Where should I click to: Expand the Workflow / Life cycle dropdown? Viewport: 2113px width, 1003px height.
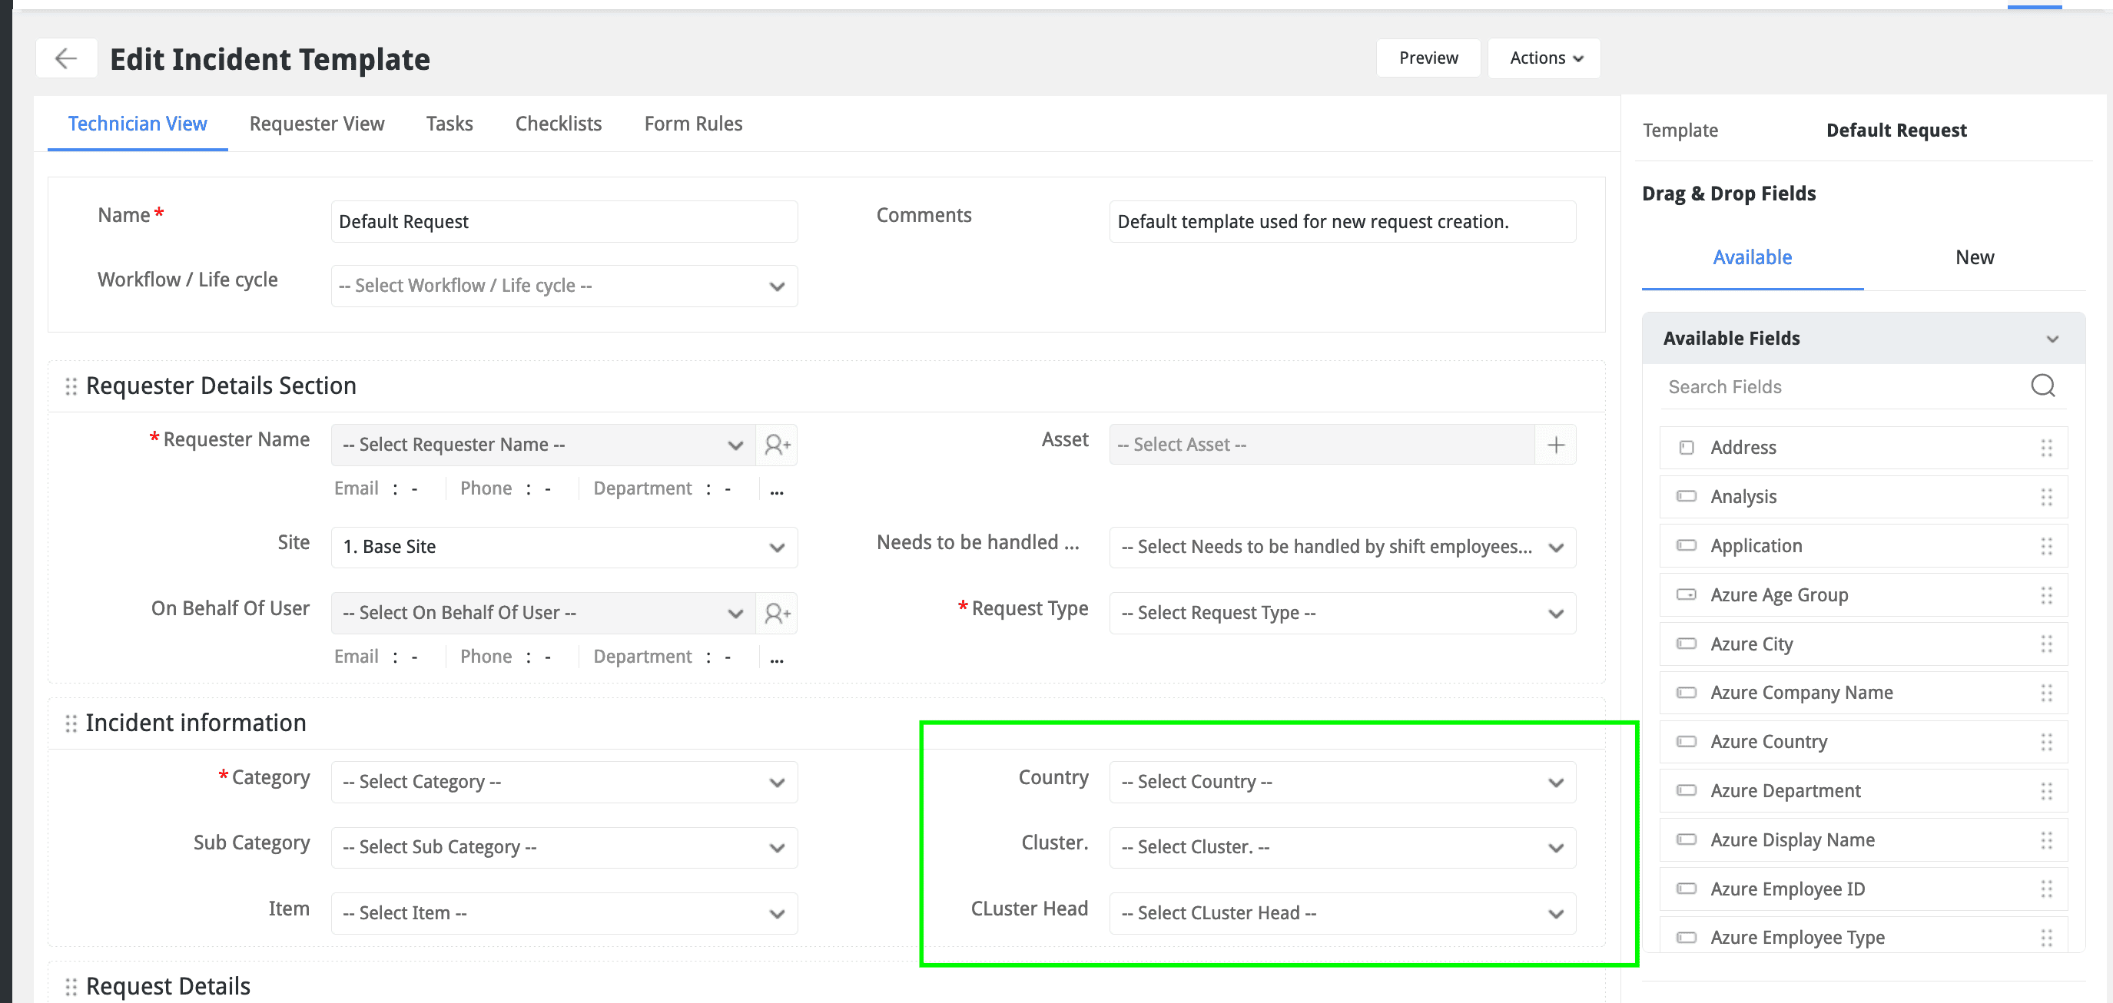tap(563, 286)
